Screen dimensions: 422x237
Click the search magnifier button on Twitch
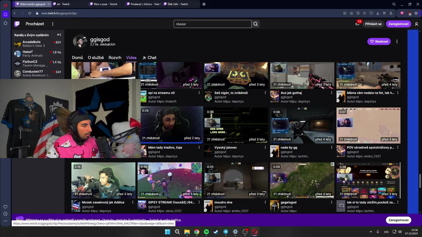(x=256, y=24)
